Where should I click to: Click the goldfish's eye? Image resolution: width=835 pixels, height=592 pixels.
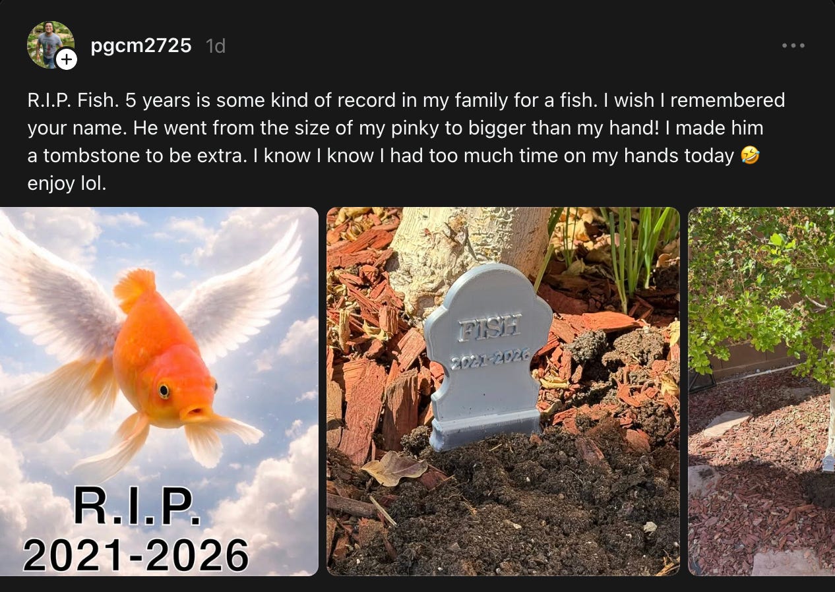pos(163,390)
